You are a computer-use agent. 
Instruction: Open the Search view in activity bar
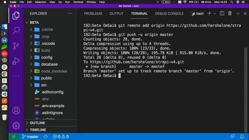[16, 30]
